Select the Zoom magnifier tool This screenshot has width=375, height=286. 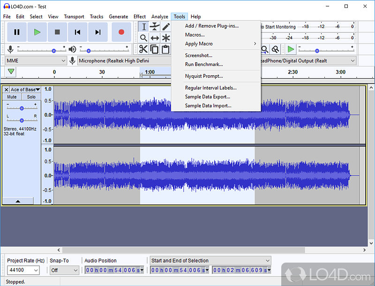144,38
